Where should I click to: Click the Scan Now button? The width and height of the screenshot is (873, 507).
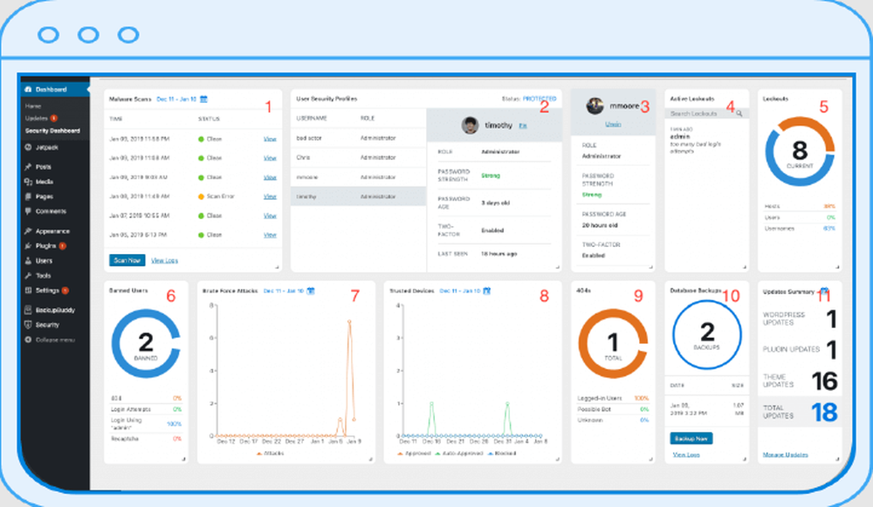[127, 260]
